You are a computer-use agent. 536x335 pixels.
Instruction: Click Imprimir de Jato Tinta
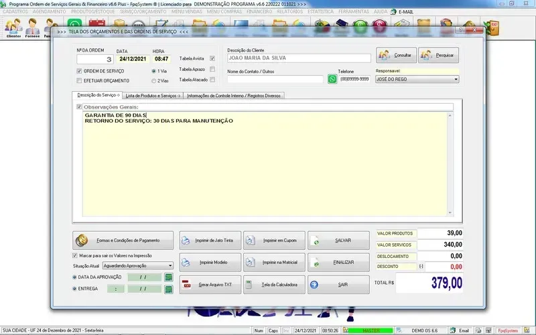(206, 240)
